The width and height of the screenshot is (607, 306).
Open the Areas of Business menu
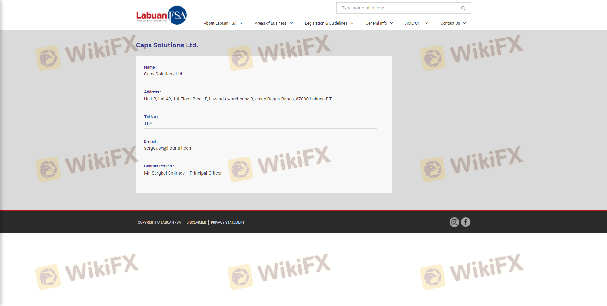(x=271, y=23)
